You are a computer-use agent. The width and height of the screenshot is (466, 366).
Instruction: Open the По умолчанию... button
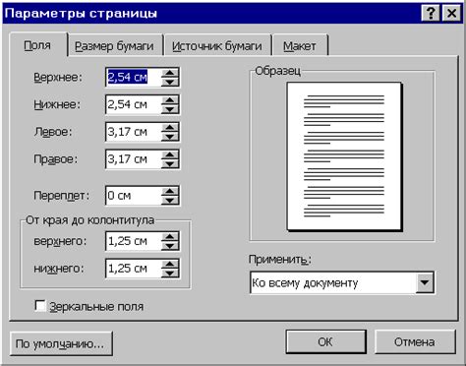pyautogui.click(x=61, y=343)
